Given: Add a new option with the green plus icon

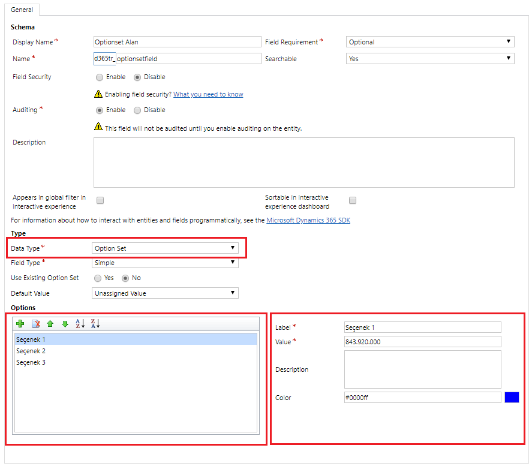Looking at the screenshot, I should [20, 323].
